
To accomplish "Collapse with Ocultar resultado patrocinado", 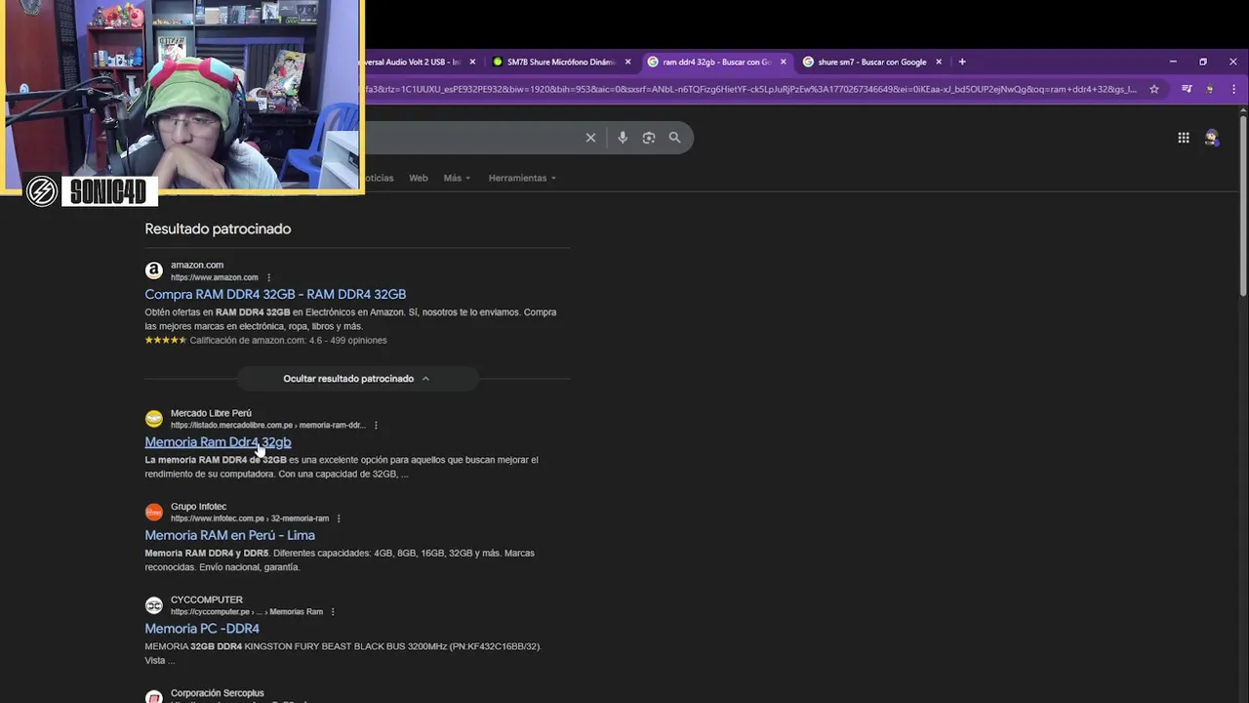I will point(357,379).
